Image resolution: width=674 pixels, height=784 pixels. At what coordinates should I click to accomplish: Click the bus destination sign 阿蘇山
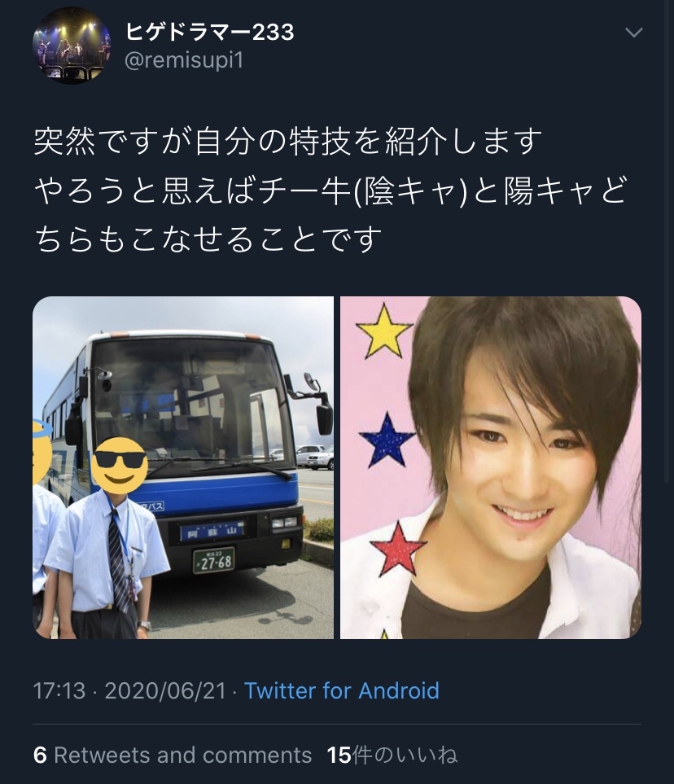tap(212, 532)
